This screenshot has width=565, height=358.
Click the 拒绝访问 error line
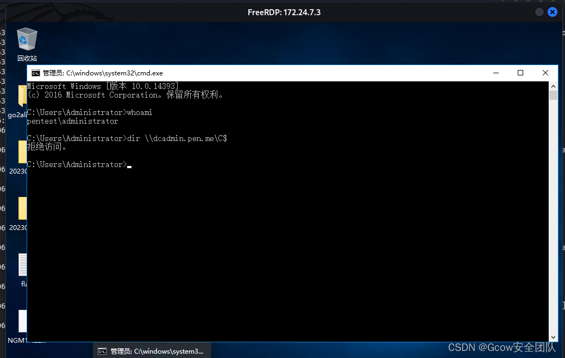[x=47, y=147]
